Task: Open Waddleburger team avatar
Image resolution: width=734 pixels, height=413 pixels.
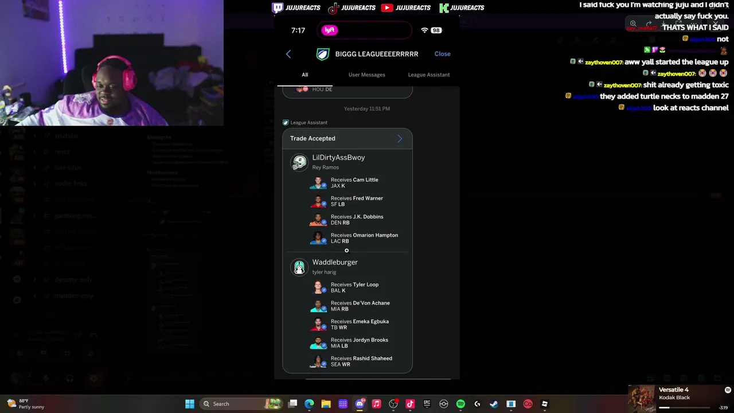Action: click(299, 267)
